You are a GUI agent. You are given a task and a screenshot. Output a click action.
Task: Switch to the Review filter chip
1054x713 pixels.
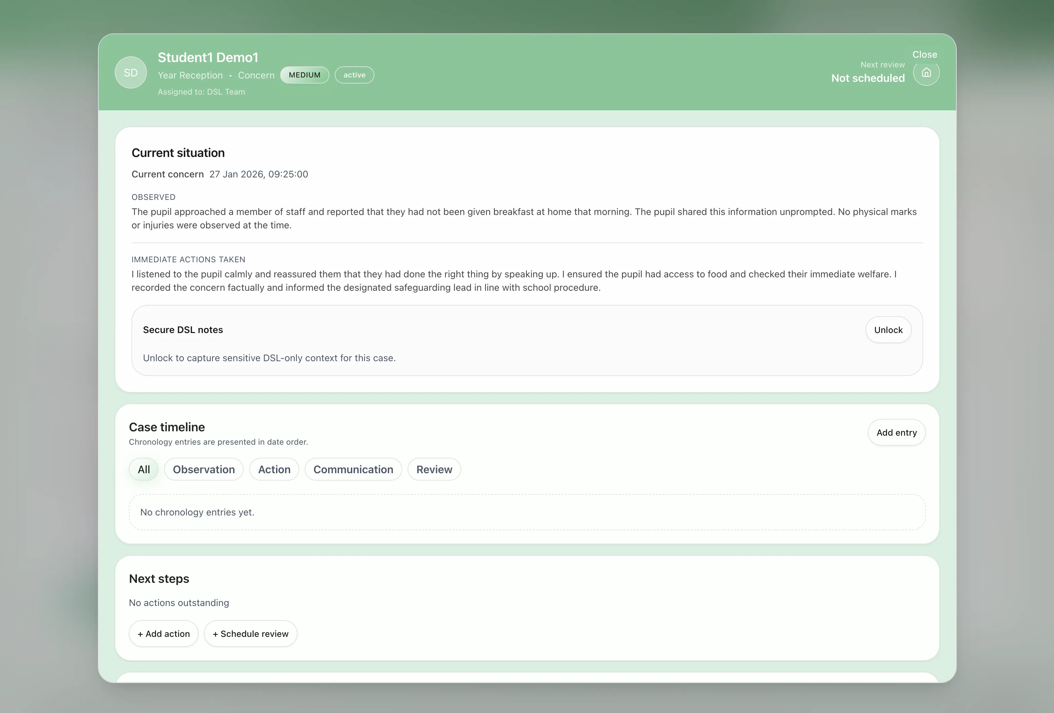click(x=434, y=470)
